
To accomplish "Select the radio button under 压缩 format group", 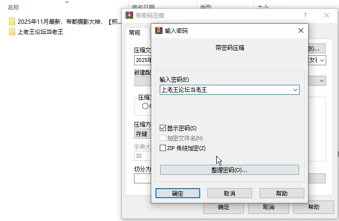I will click(x=145, y=106).
